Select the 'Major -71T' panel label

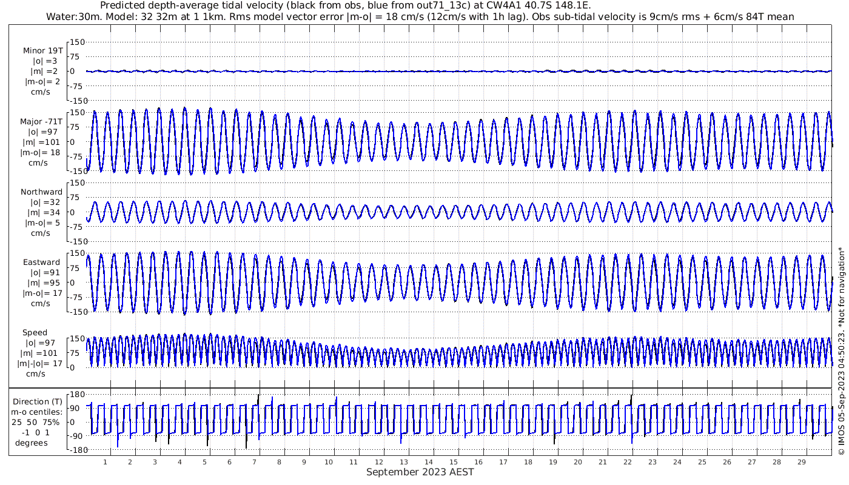(41, 122)
